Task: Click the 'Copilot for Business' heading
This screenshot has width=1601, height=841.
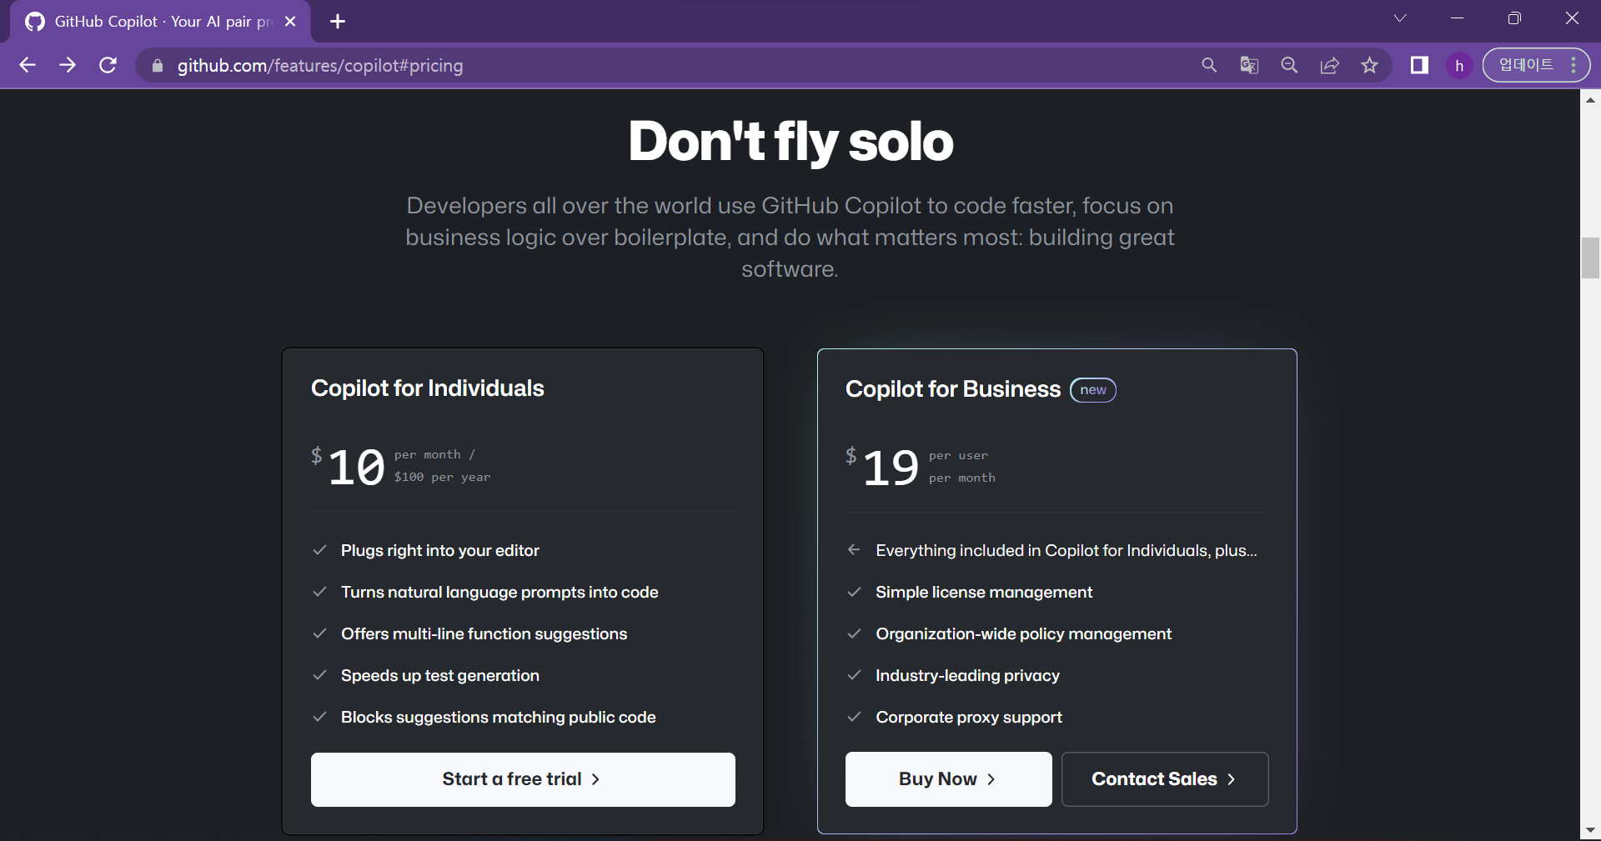Action: click(953, 389)
